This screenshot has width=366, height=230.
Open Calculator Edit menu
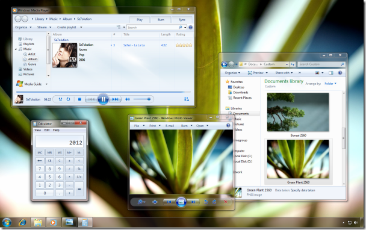(x=47, y=130)
